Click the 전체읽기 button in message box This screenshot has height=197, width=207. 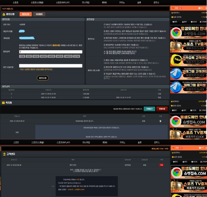coord(149,109)
